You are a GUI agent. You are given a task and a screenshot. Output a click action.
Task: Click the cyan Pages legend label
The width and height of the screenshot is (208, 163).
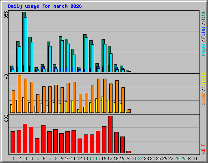204,50
